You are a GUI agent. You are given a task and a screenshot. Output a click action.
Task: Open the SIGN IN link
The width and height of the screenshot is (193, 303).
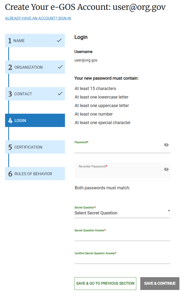pos(38,18)
